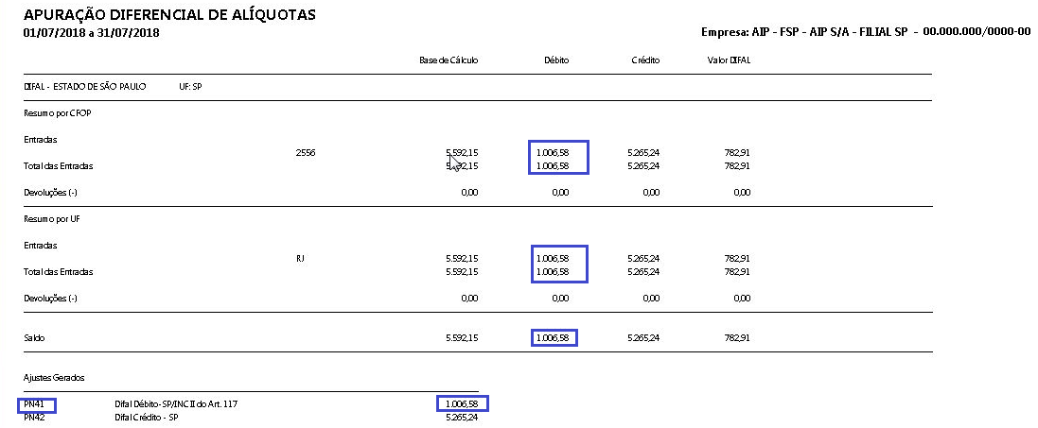This screenshot has width=1038, height=428.
Task: Click the report title Apuração Diferencial de Alíquotas
Action: (169, 14)
